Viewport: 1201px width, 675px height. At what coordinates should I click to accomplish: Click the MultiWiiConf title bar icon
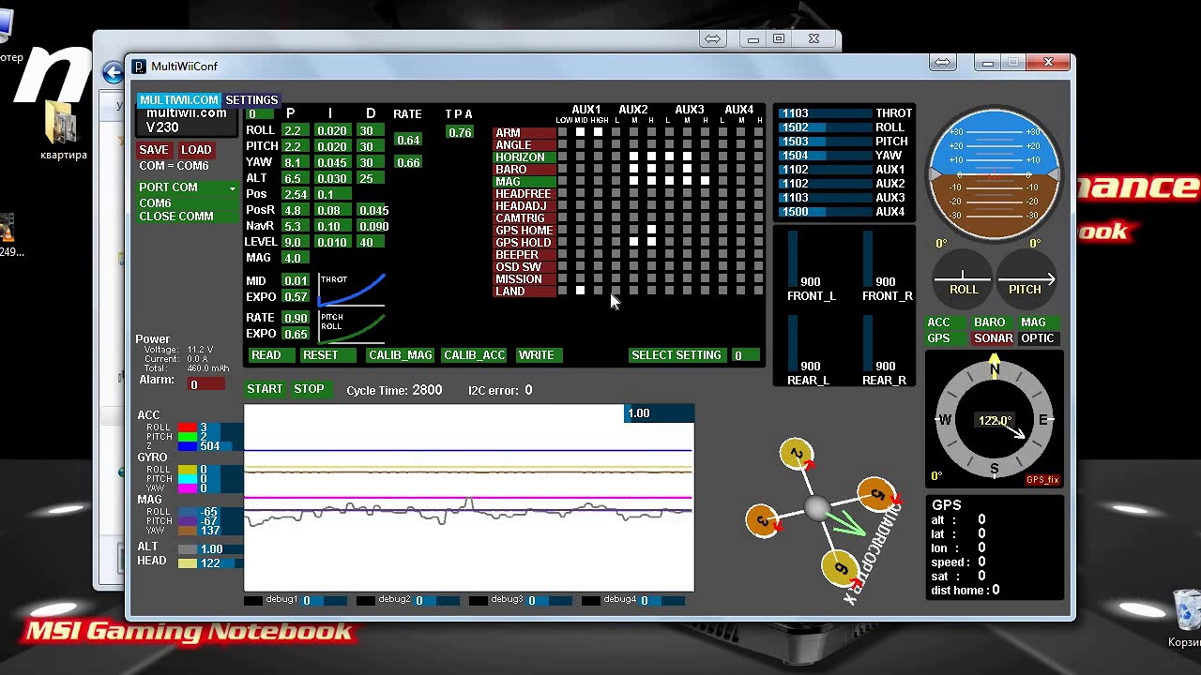click(x=139, y=67)
